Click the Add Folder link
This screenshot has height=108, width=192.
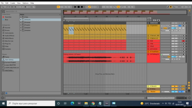(x=9, y=70)
